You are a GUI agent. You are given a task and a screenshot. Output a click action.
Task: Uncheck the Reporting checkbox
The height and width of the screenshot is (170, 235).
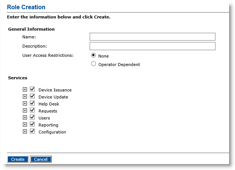(x=32, y=124)
